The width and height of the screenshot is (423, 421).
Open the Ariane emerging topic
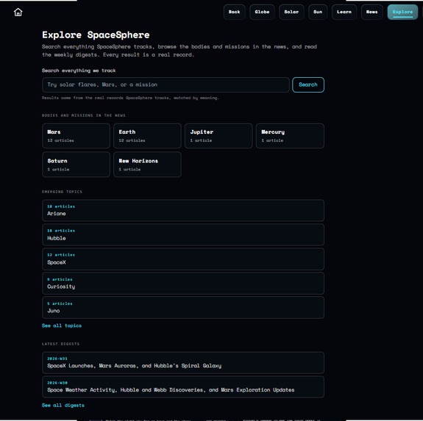point(183,210)
